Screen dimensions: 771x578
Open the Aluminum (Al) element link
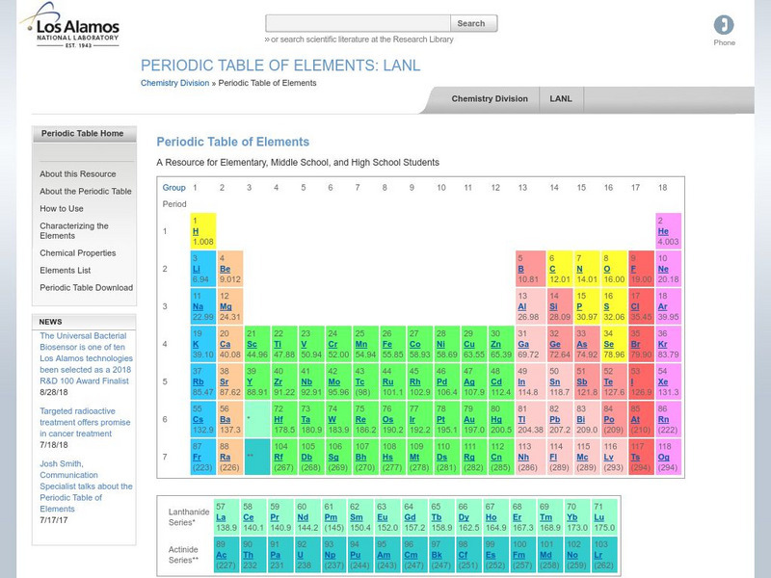coord(521,306)
